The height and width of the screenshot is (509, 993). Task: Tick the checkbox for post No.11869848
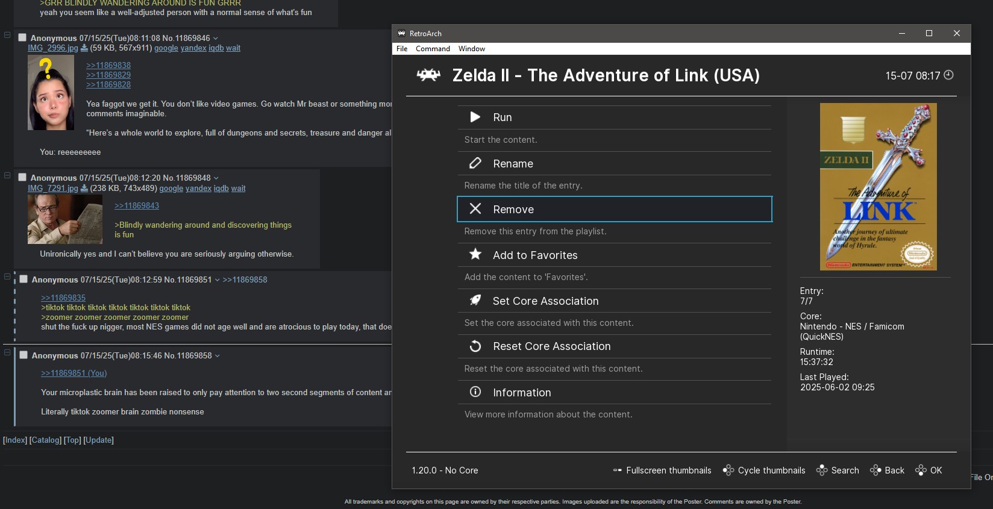click(x=22, y=178)
